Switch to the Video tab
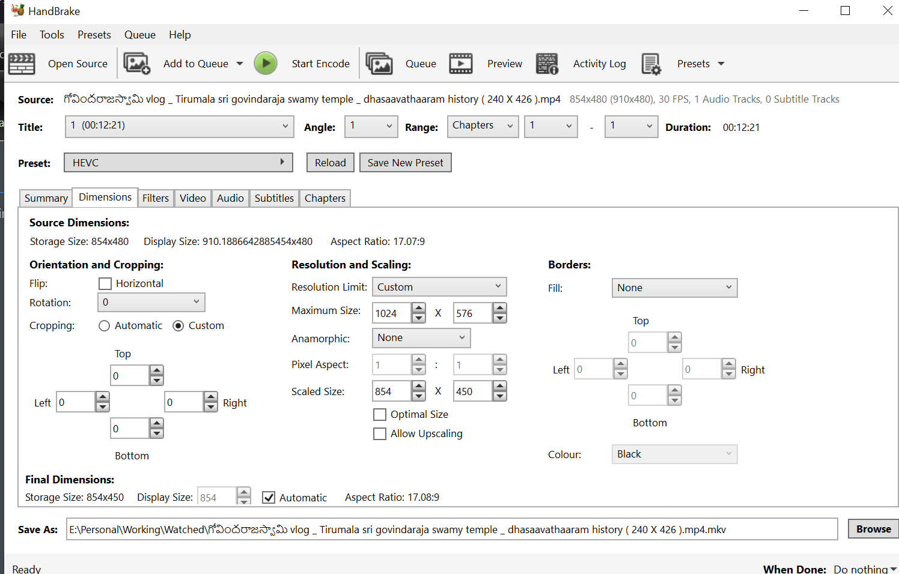 (x=193, y=198)
